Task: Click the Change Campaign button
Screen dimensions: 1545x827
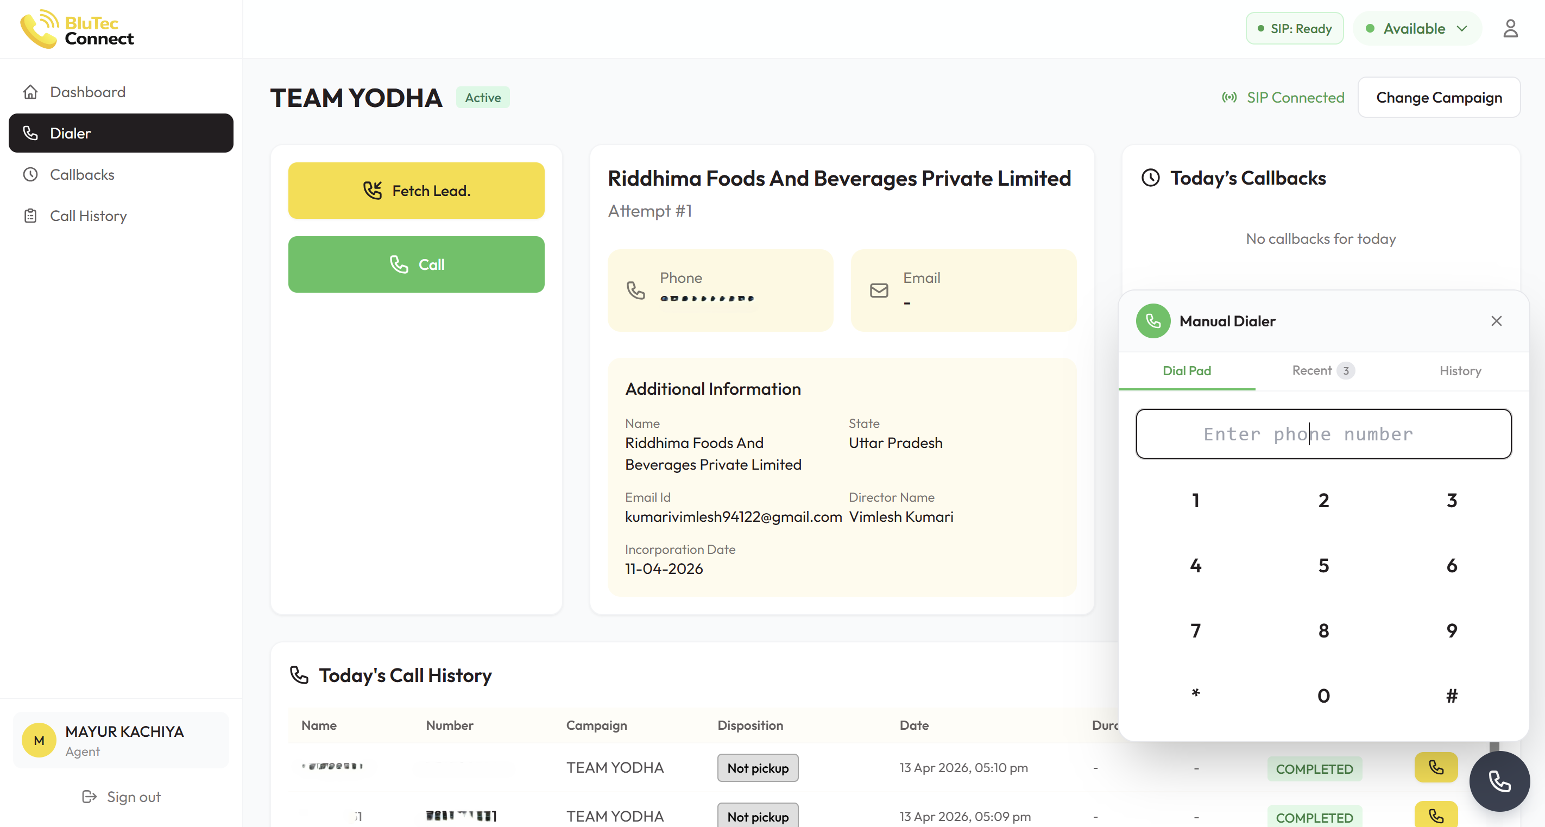Action: click(1438, 97)
